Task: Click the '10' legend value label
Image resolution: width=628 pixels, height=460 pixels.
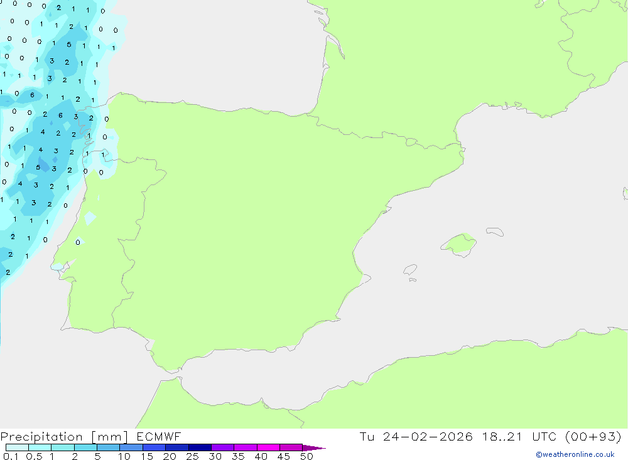Action: coord(124,456)
